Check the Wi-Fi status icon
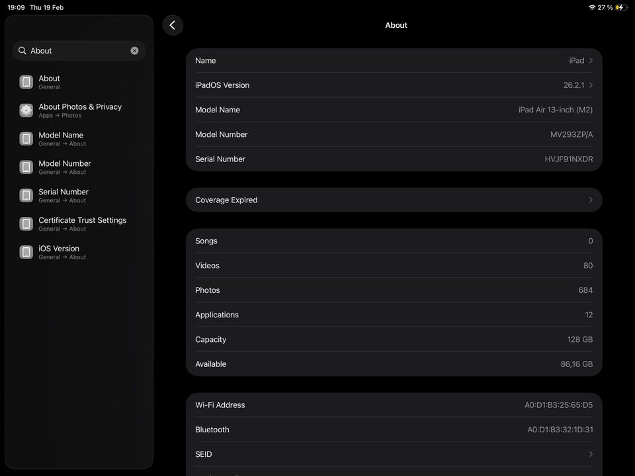This screenshot has height=476, width=635. 591,7
